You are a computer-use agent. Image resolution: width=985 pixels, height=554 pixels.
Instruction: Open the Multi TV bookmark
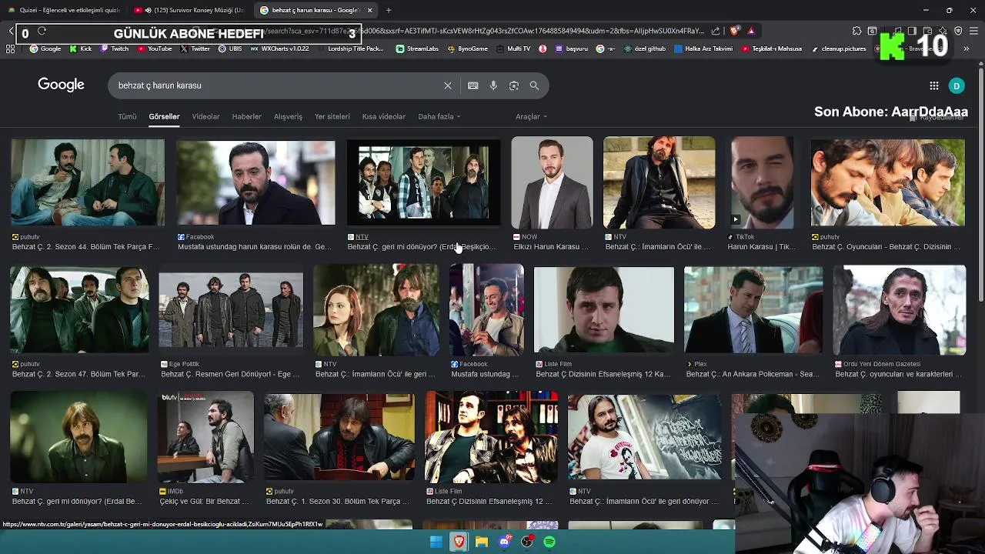[513, 48]
